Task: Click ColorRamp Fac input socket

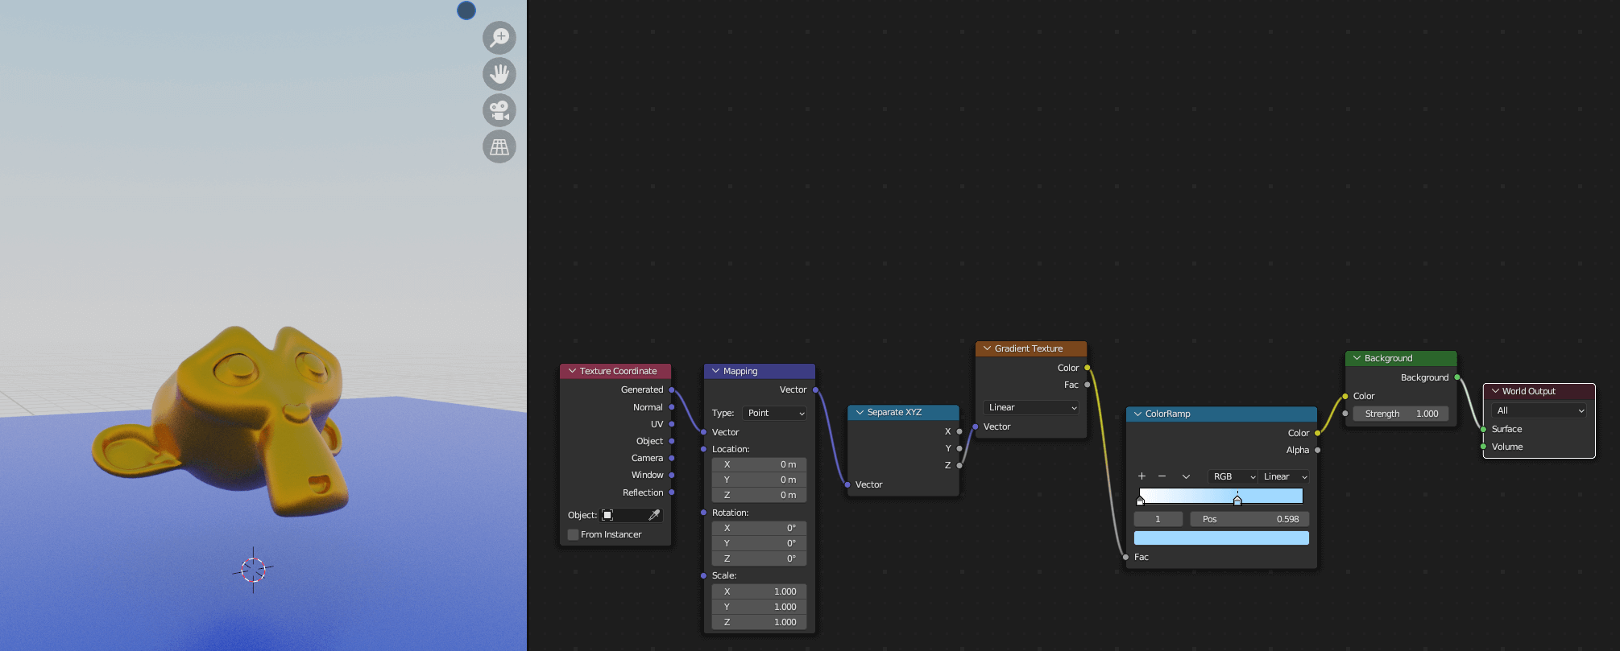Action: [x=1125, y=557]
